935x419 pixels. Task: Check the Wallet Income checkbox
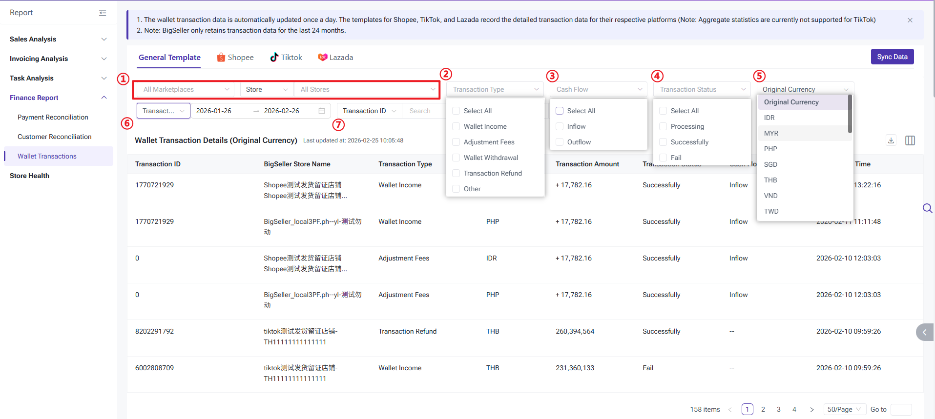(x=456, y=126)
